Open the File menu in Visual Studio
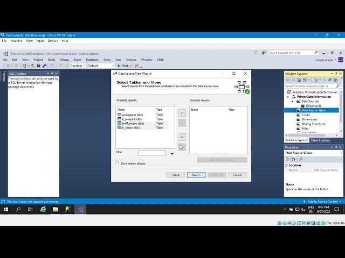Viewport: 345px width, 258px height. 5,60
